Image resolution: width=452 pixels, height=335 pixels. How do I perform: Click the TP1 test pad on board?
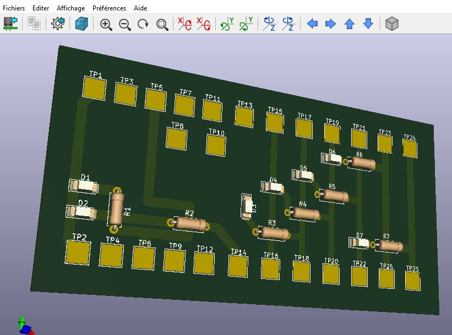click(x=94, y=88)
